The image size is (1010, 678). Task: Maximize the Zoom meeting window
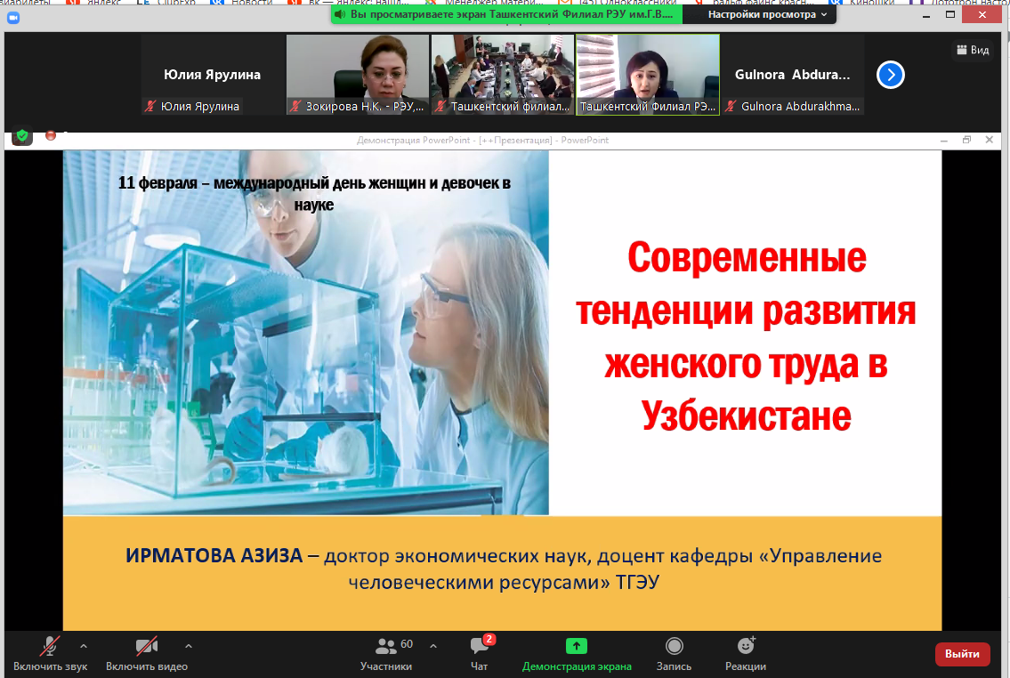(x=950, y=15)
